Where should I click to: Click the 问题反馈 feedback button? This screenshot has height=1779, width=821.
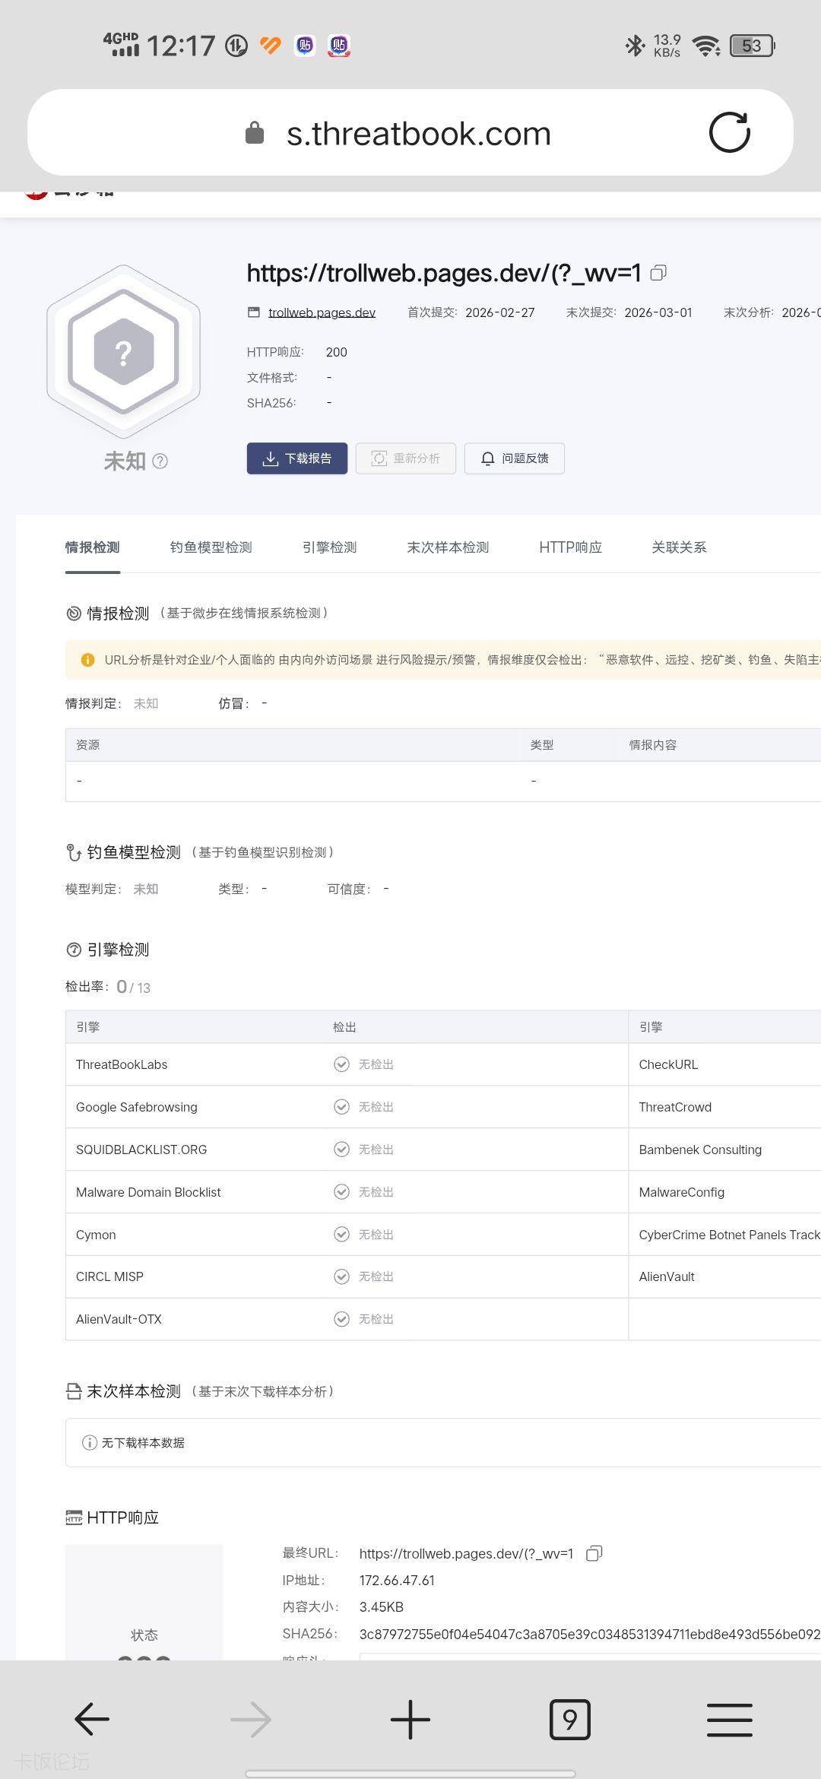(515, 458)
